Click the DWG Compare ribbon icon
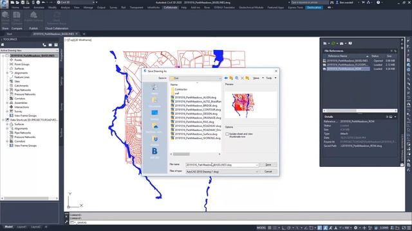The width and height of the screenshot is (412, 231). [17, 18]
